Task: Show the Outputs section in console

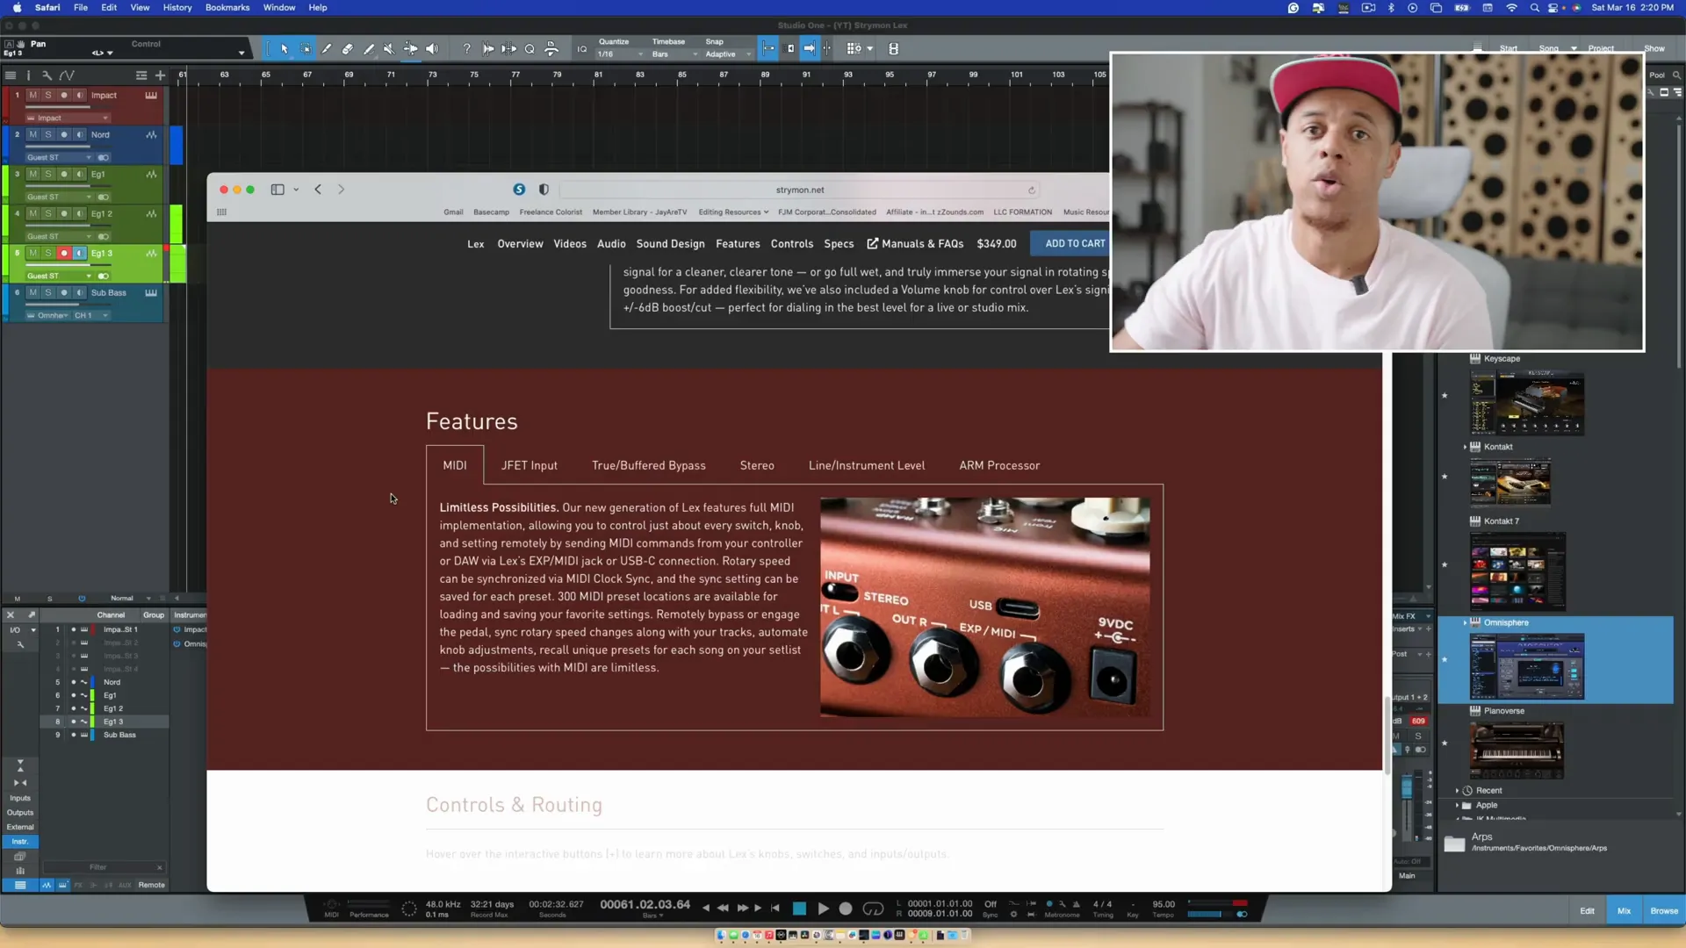Action: click(20, 813)
